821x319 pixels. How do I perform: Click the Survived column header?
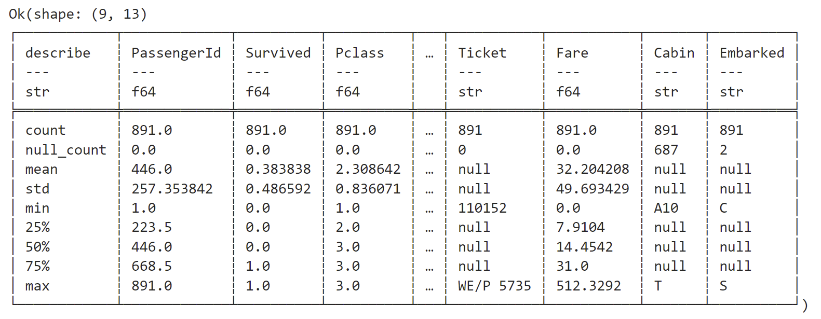(x=278, y=53)
